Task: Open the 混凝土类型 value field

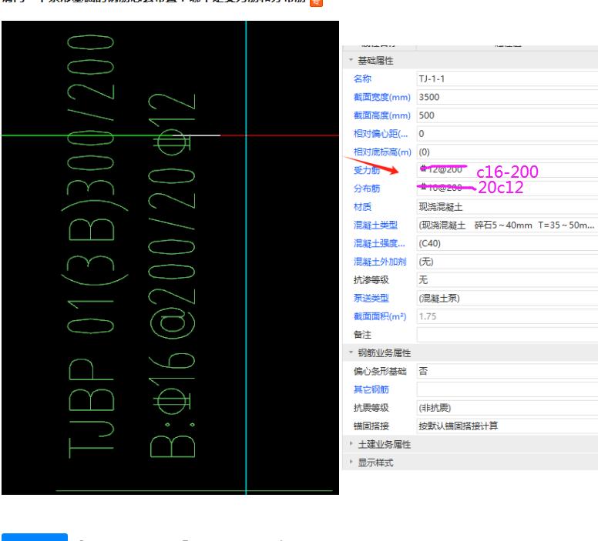Action: [x=507, y=225]
